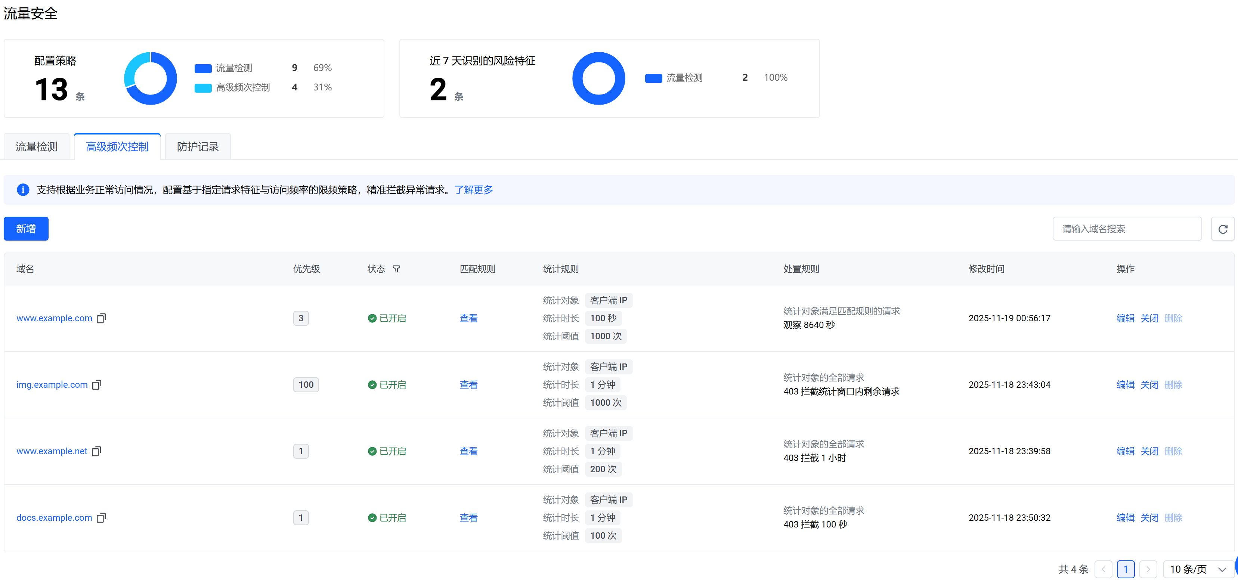This screenshot has height=585, width=1238.
Task: Go to the next page arrow
Action: pyautogui.click(x=1148, y=569)
